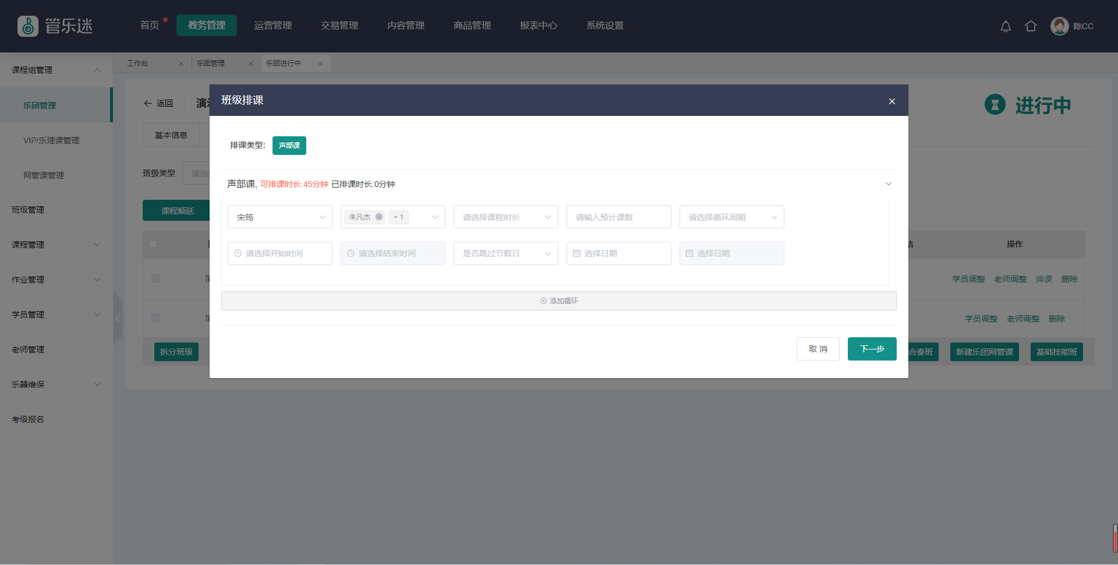This screenshot has width=1118, height=565.
Task: Open the 请选择课程时长 dropdown
Action: point(505,217)
